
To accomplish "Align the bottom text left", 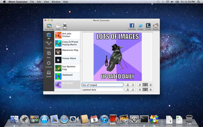I will (140, 90).
